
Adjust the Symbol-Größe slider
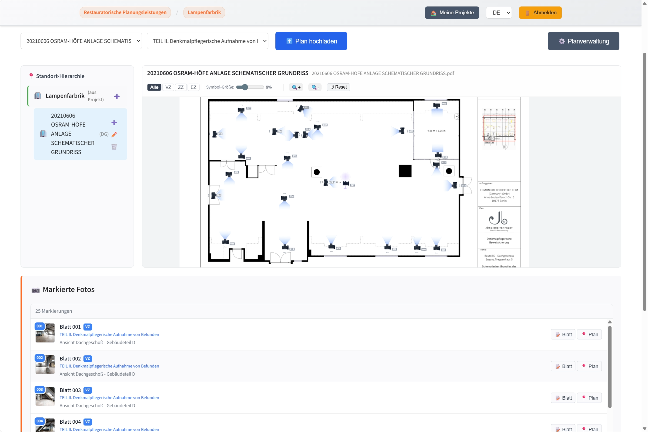(245, 87)
